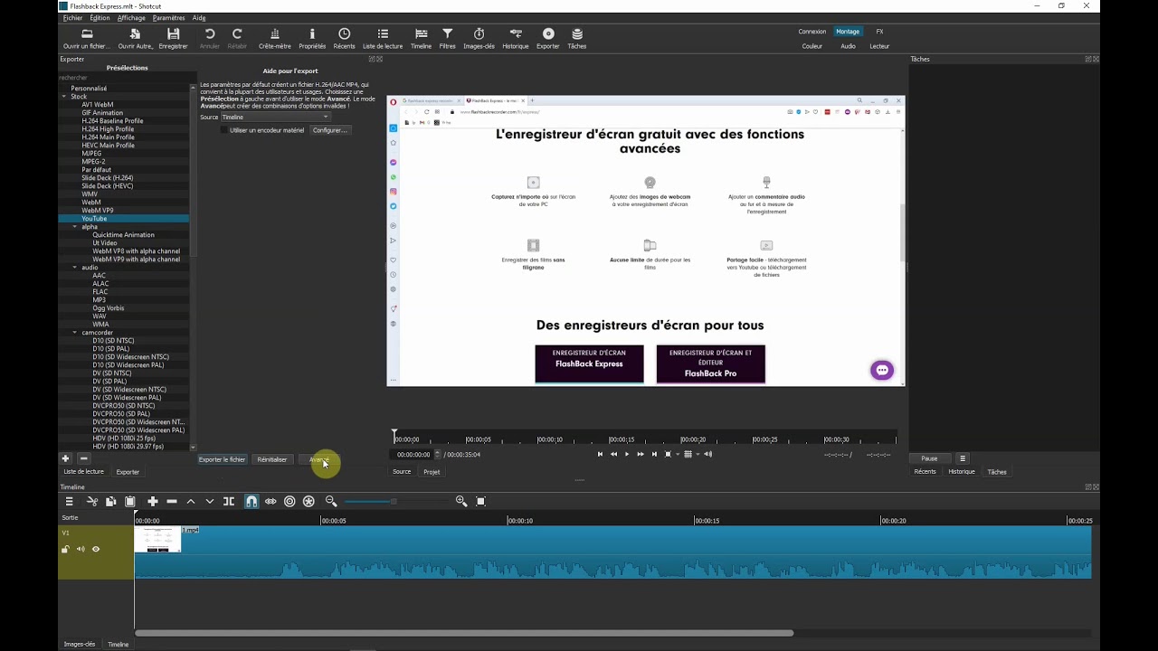Click Pause button in Tâches panel
1158x651 pixels.
pyautogui.click(x=929, y=458)
